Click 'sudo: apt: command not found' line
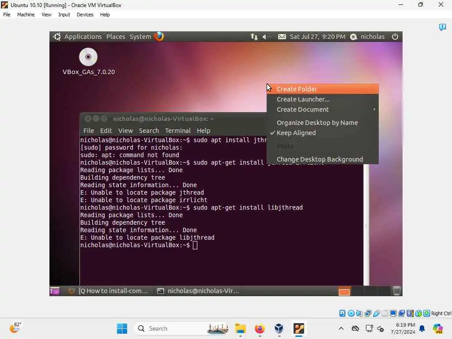The height and width of the screenshot is (339, 452). pyautogui.click(x=130, y=155)
